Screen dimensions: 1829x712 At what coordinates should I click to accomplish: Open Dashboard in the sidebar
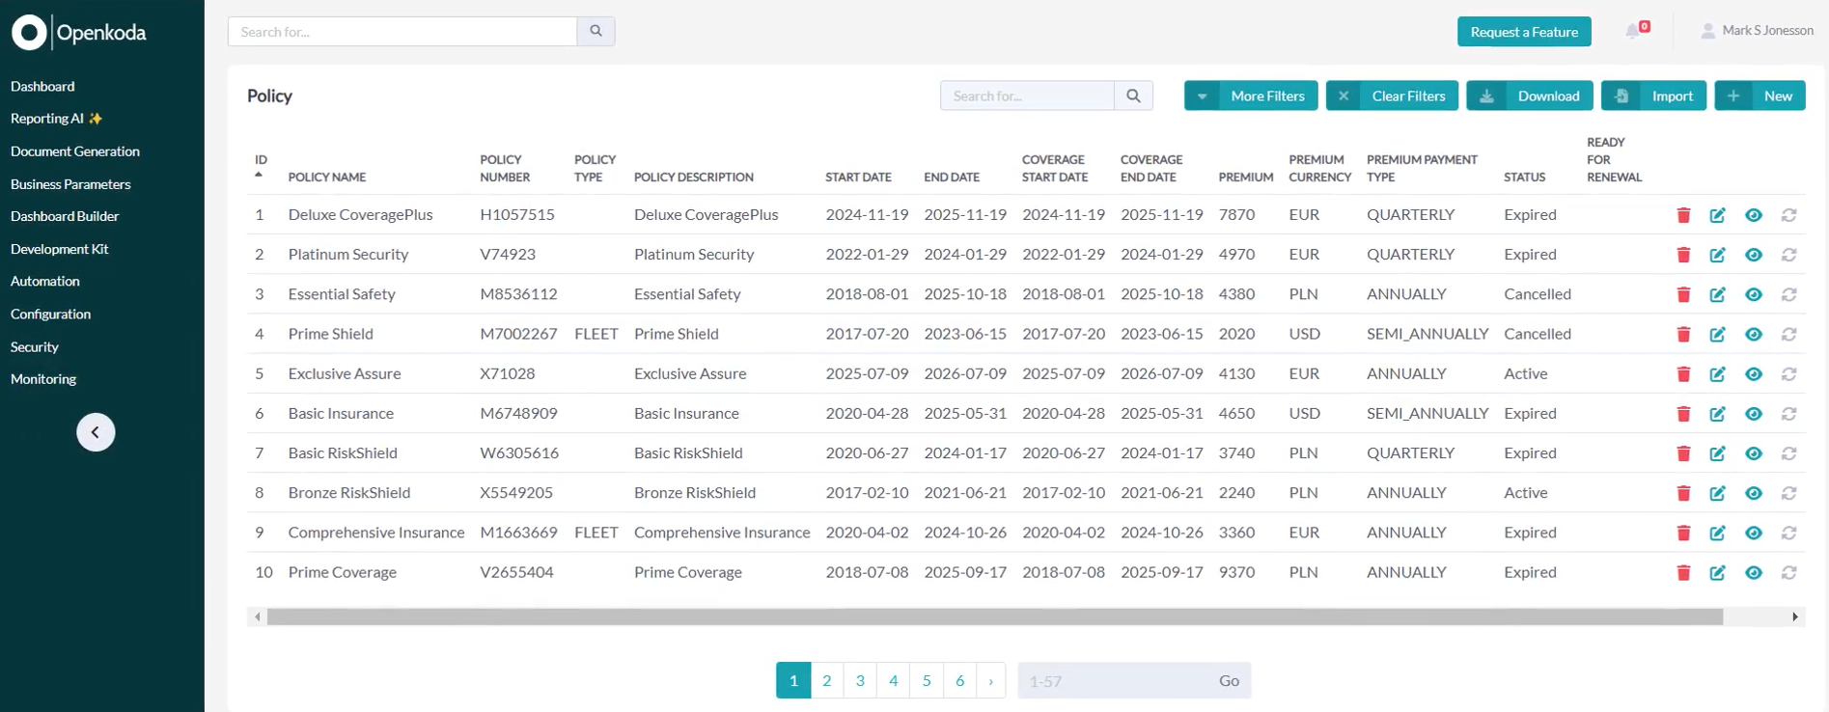point(42,86)
